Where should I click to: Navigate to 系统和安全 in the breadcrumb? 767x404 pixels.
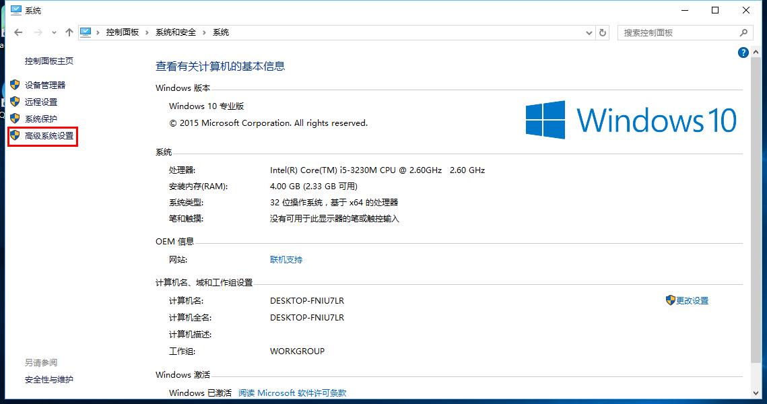[x=176, y=32]
